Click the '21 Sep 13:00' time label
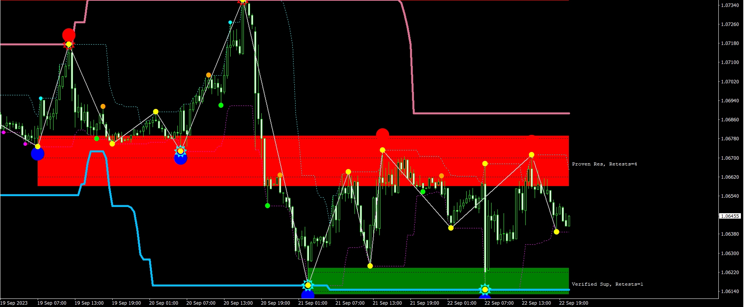 [387, 303]
